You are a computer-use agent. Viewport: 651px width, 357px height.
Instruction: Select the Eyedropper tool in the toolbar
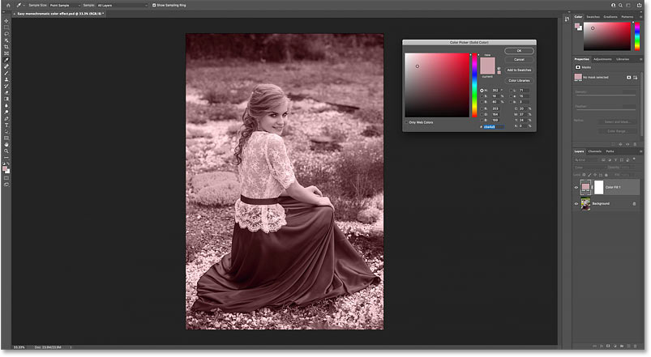pos(6,60)
